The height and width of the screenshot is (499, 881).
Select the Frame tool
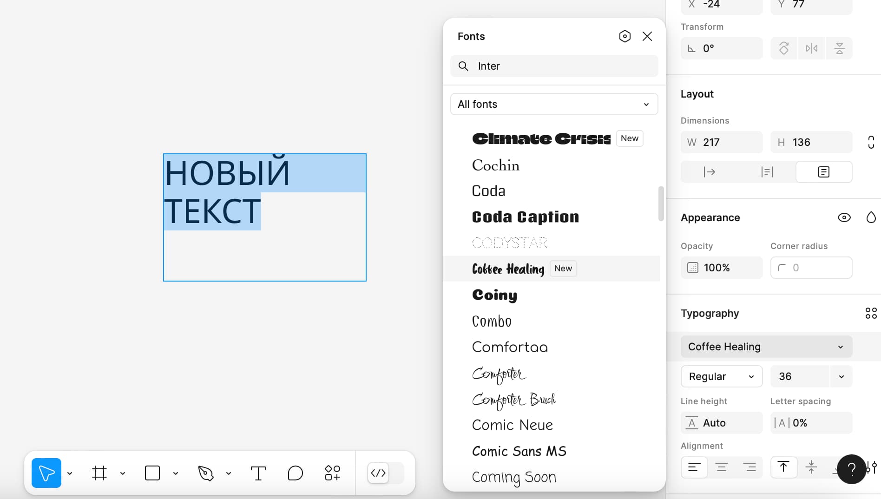[99, 473]
